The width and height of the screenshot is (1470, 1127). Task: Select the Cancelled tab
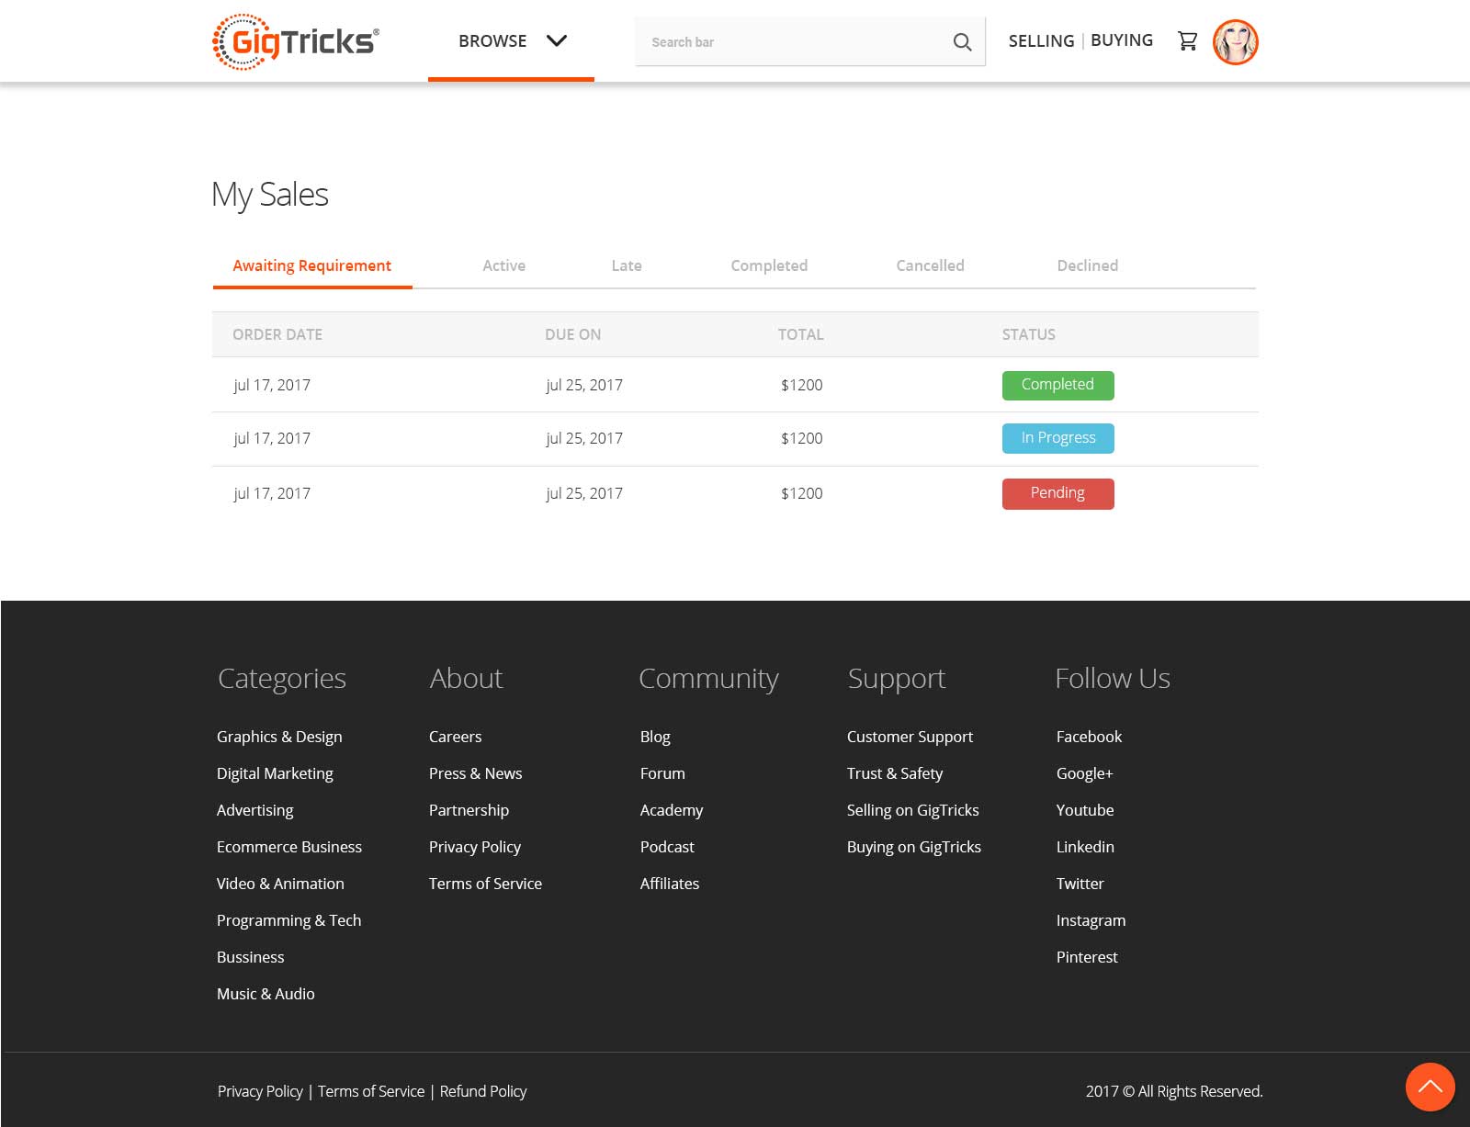tap(930, 265)
